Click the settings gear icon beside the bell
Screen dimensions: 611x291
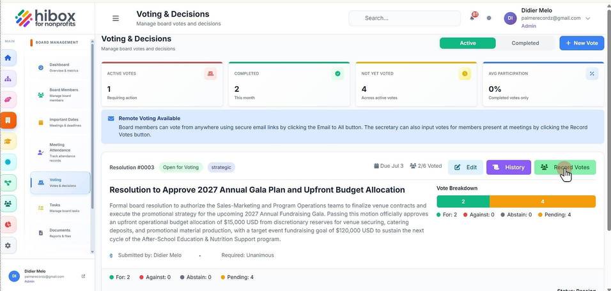point(489,19)
